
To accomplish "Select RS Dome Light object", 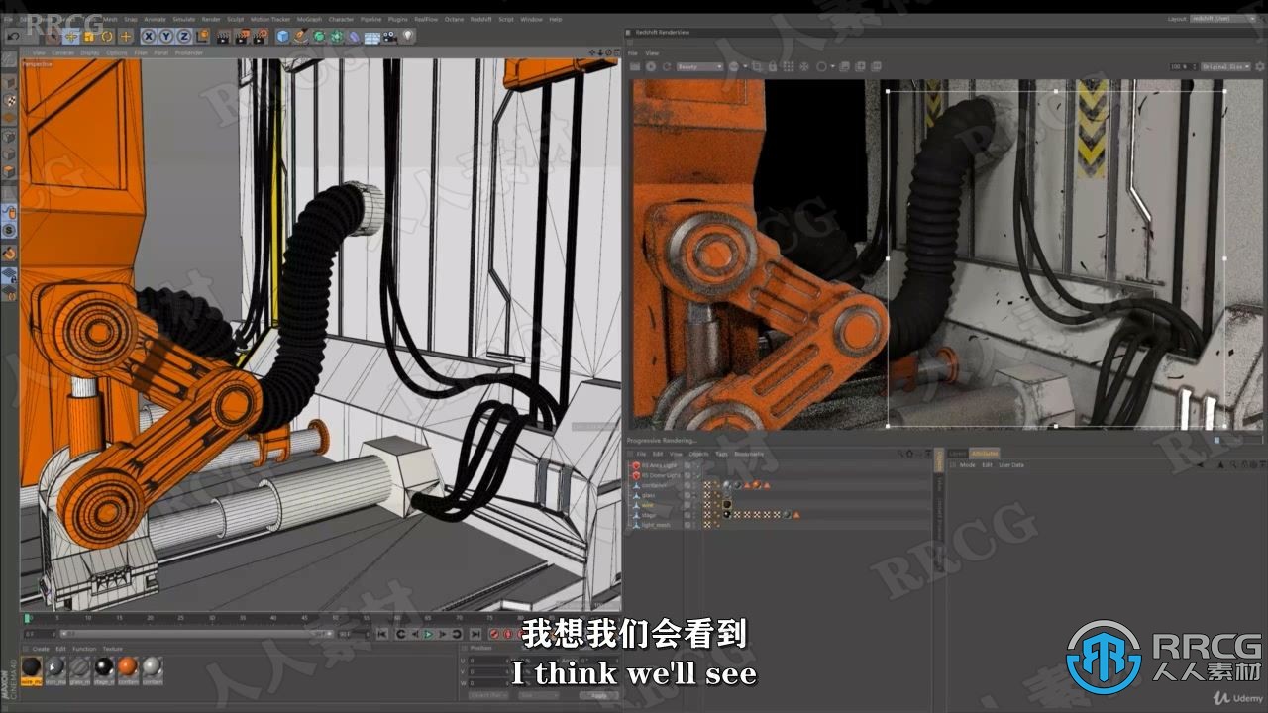I will 661,475.
